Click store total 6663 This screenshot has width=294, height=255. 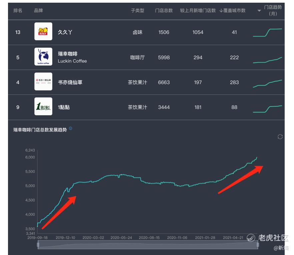pyautogui.click(x=164, y=82)
